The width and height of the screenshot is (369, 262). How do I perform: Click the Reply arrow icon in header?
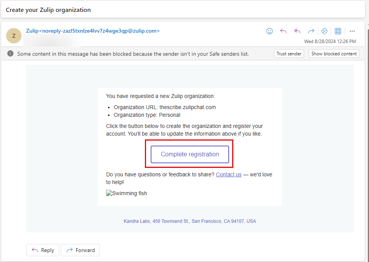[x=283, y=31]
